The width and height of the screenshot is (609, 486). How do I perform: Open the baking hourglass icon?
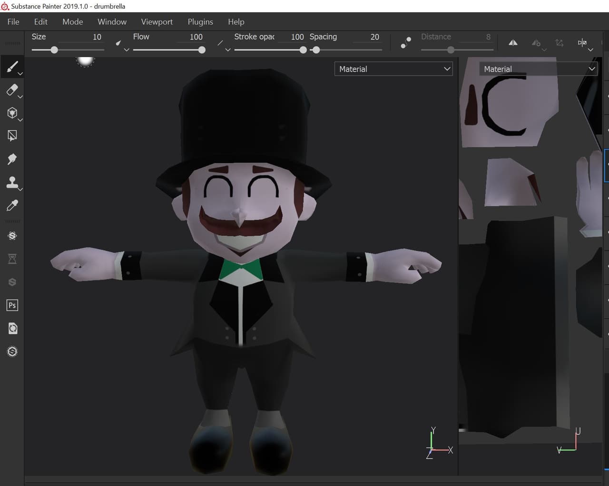point(12,259)
